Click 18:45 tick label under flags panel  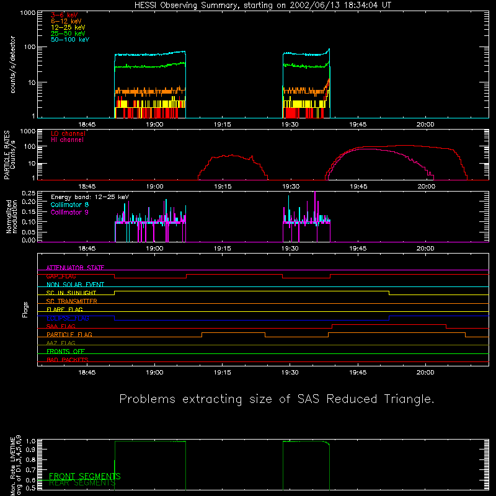[x=87, y=373]
